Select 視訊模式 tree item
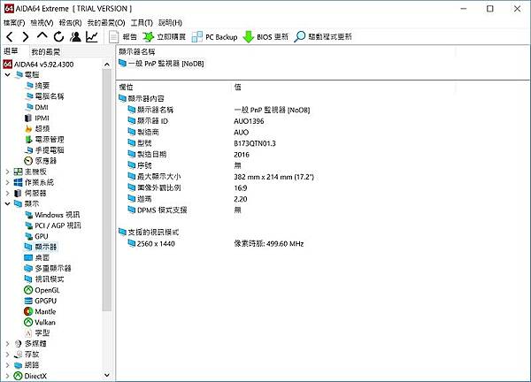The image size is (531, 382). click(x=44, y=279)
